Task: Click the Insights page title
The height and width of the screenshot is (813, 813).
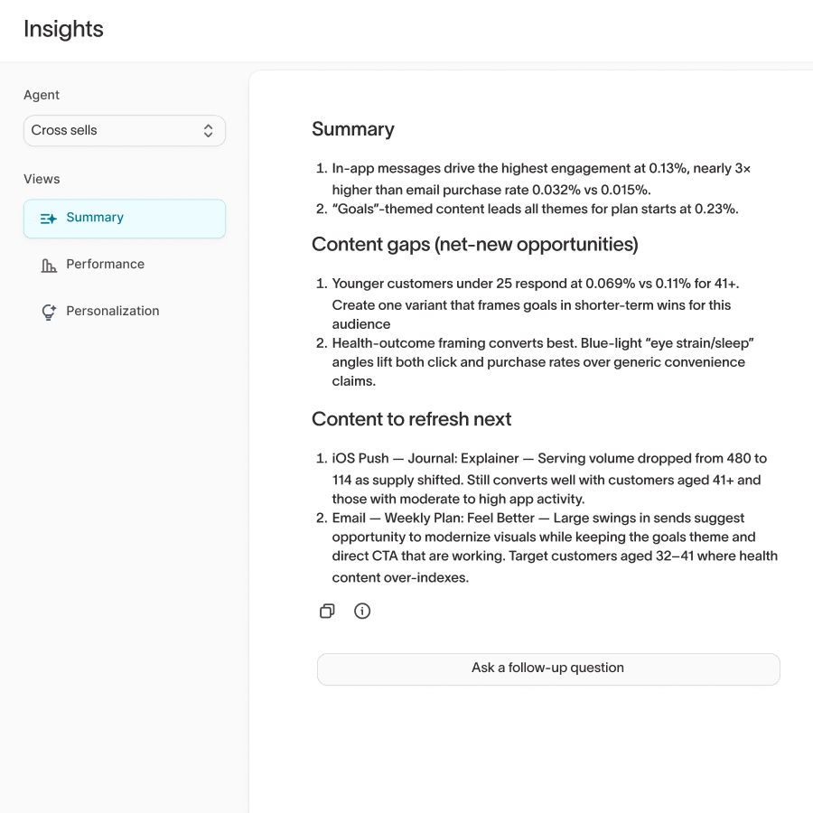Action: pyautogui.click(x=63, y=29)
